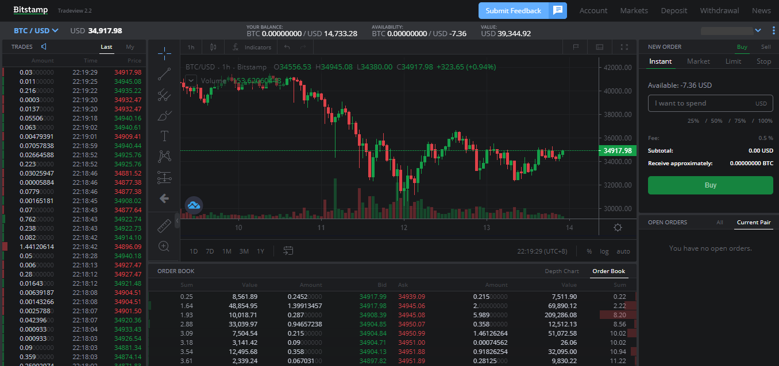Toggle log scale on chart
This screenshot has height=366, width=779.
(604, 251)
